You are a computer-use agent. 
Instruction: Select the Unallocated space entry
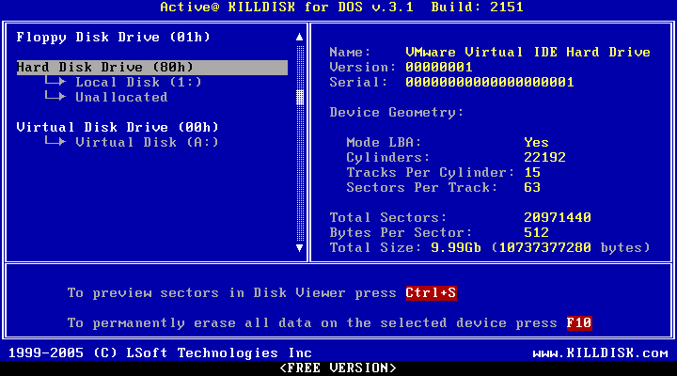[121, 97]
